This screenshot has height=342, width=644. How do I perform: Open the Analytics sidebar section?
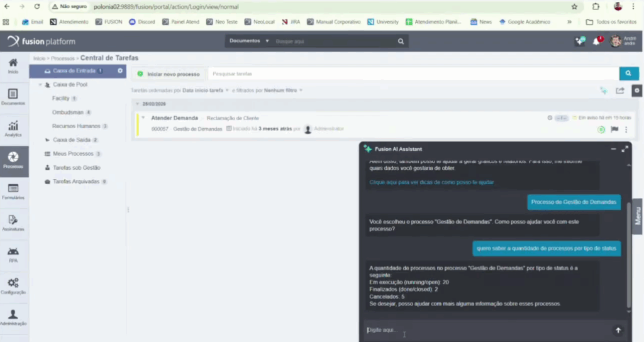[x=13, y=128]
